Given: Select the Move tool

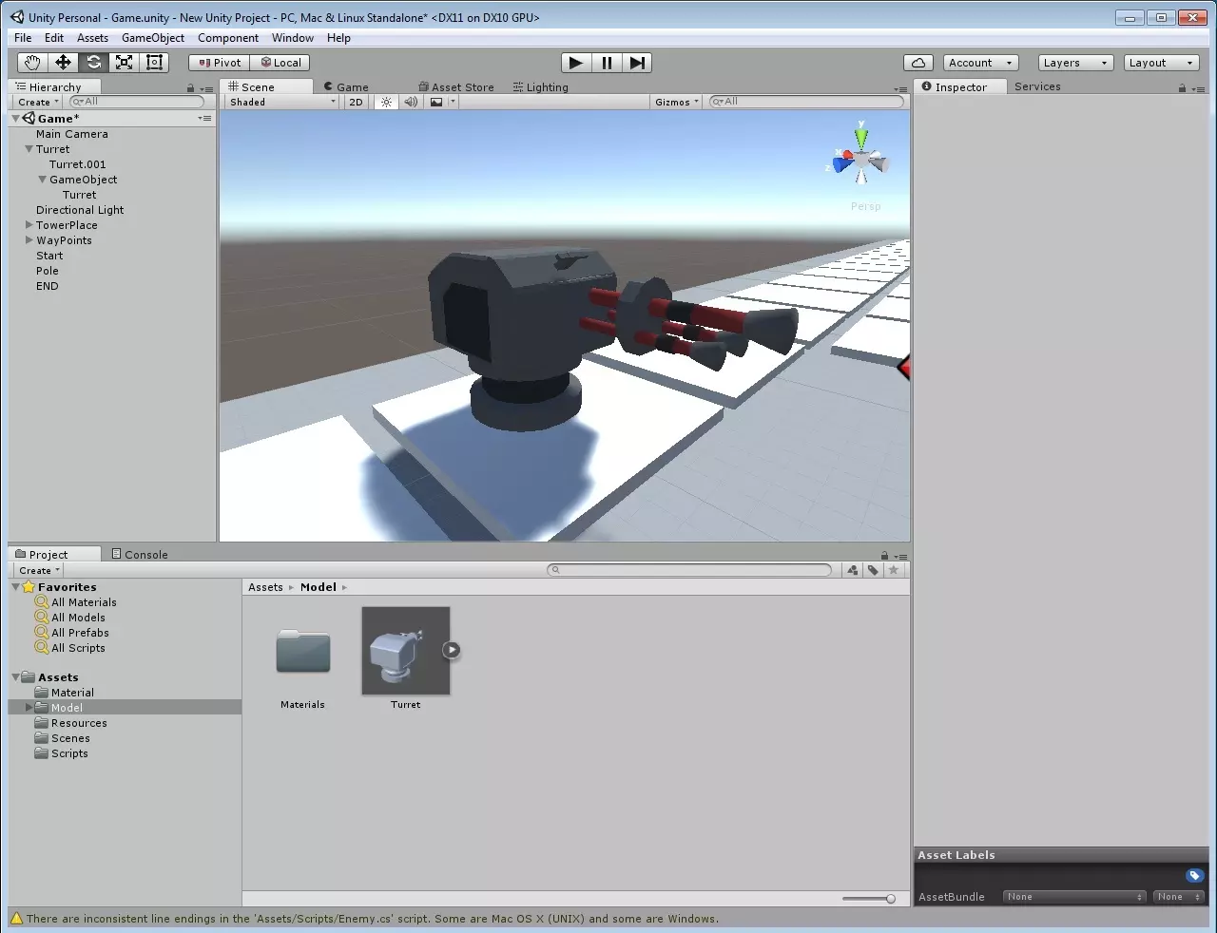Looking at the screenshot, I should [x=63, y=63].
